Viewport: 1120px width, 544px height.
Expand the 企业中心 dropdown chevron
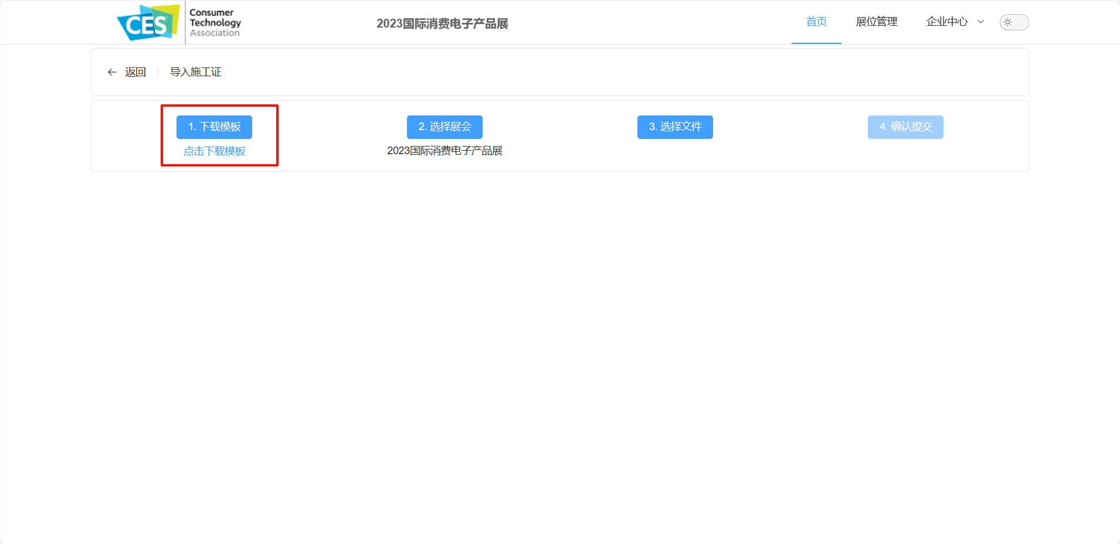980,22
